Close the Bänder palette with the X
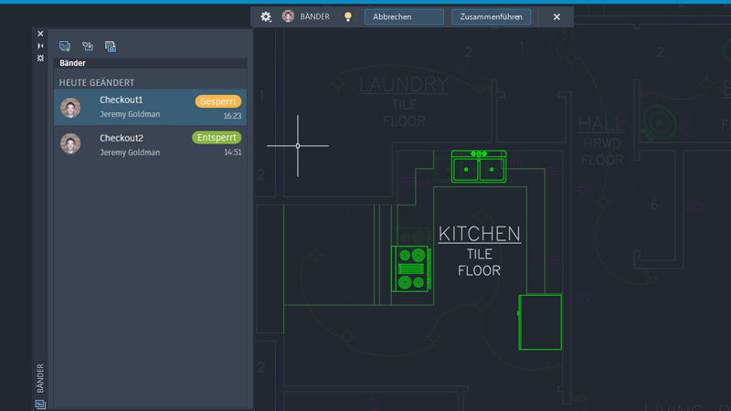 pyautogui.click(x=40, y=34)
